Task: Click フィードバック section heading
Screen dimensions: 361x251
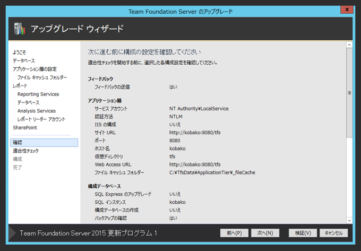Action: (x=100, y=79)
